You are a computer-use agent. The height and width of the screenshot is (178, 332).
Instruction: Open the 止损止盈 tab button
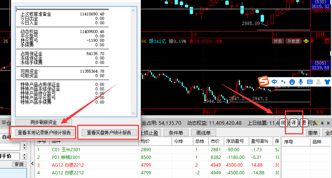(150, 133)
